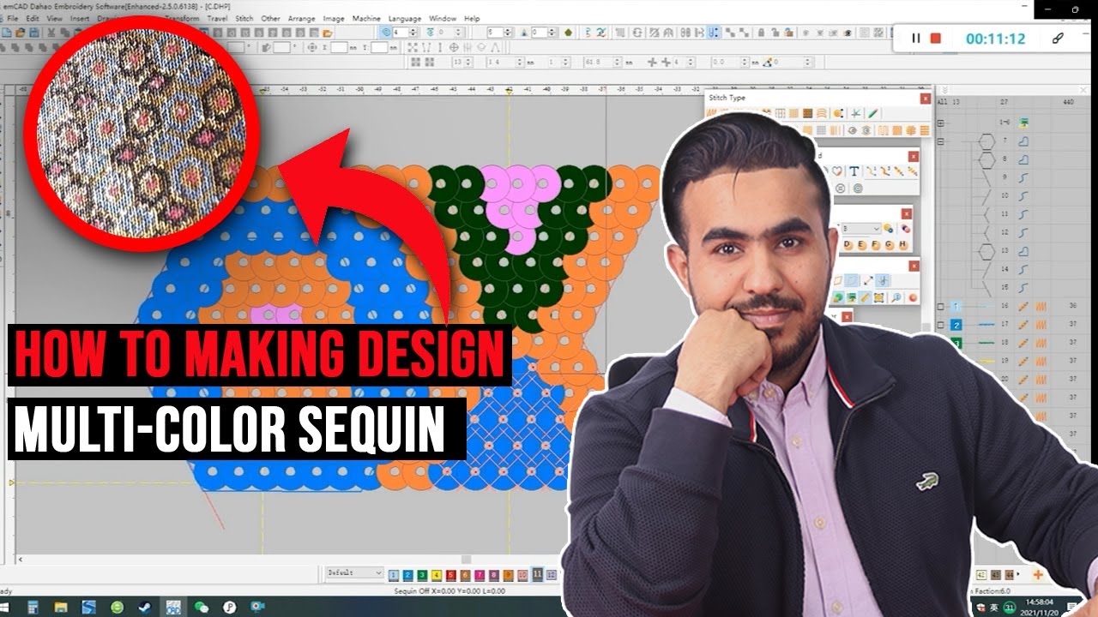This screenshot has height=617, width=1098.
Task: Open the Calculator from the taskbar
Action: [x=33, y=607]
